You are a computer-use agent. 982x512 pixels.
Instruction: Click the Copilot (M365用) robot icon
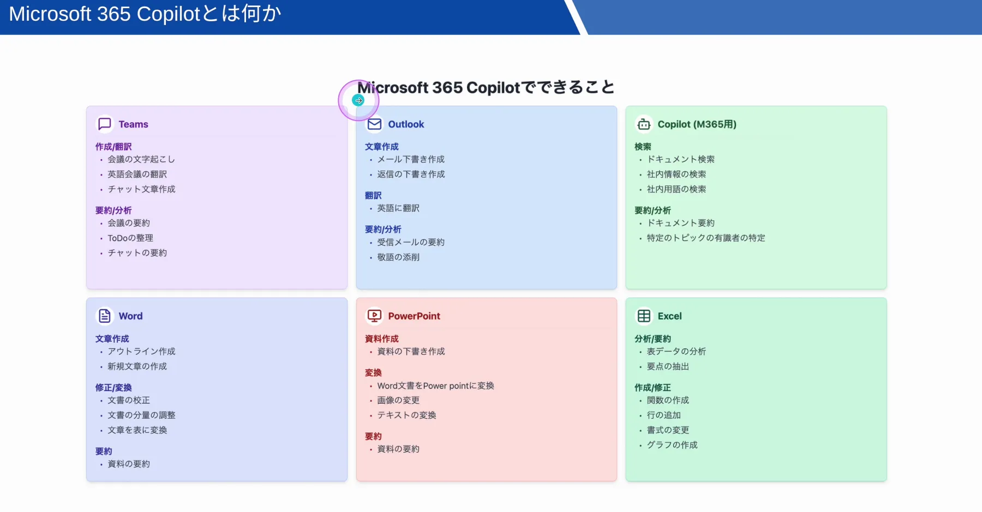pos(644,124)
